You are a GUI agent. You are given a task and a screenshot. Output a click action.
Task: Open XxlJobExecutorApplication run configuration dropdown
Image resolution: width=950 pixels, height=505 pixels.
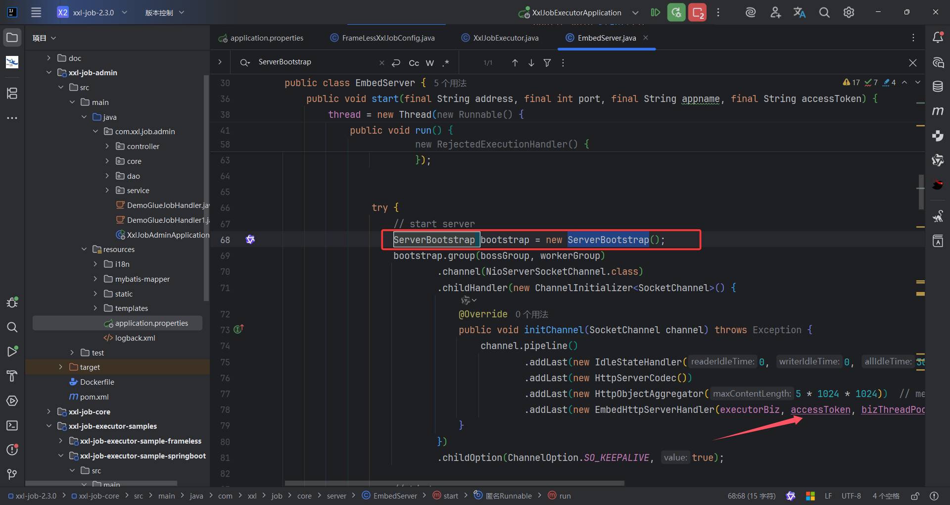pyautogui.click(x=578, y=12)
